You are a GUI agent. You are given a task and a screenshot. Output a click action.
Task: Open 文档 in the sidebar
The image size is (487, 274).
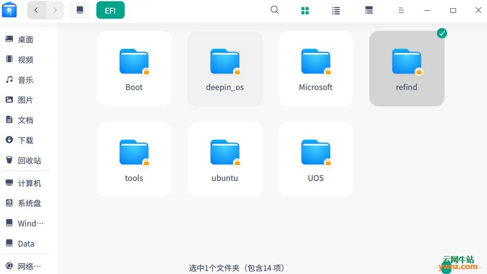click(x=25, y=120)
